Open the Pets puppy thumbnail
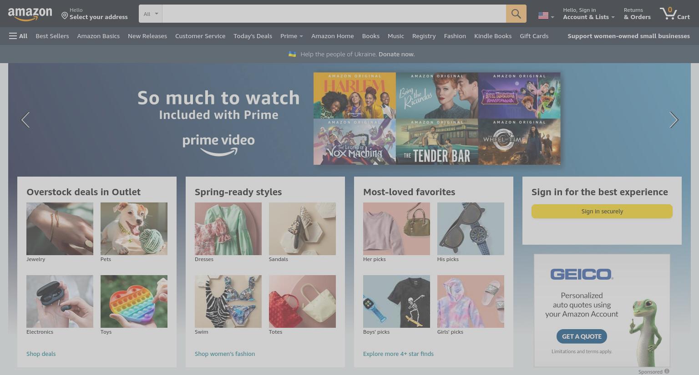This screenshot has height=375, width=699. (x=134, y=228)
